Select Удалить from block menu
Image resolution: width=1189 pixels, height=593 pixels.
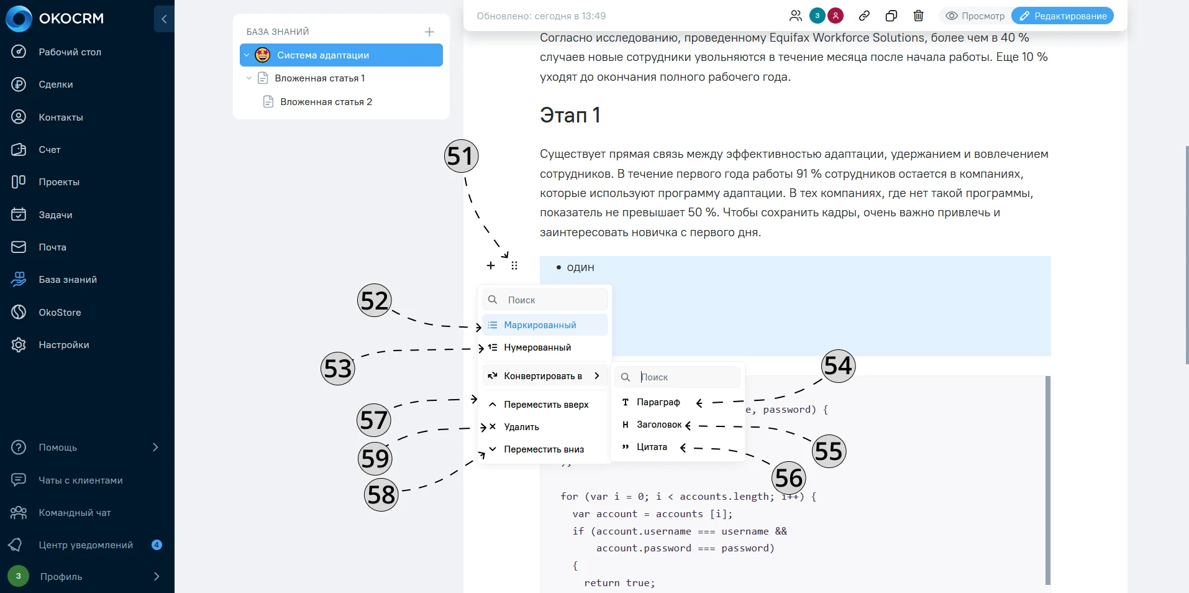[521, 427]
